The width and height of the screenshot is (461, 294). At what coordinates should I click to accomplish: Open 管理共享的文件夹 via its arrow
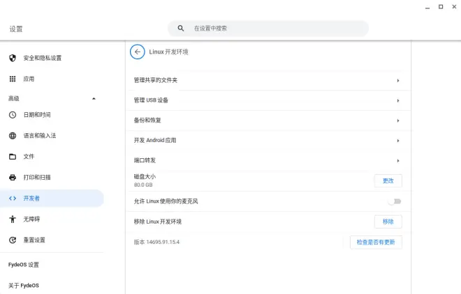pyautogui.click(x=398, y=80)
